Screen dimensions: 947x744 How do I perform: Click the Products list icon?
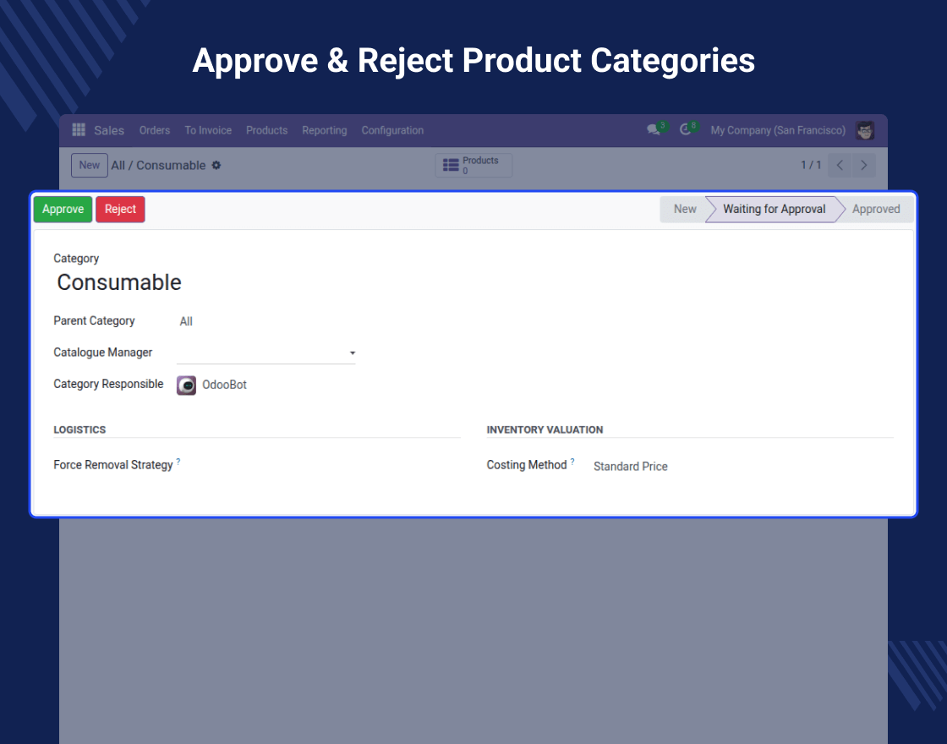pyautogui.click(x=451, y=165)
